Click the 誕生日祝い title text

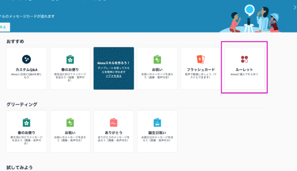[x=157, y=132]
